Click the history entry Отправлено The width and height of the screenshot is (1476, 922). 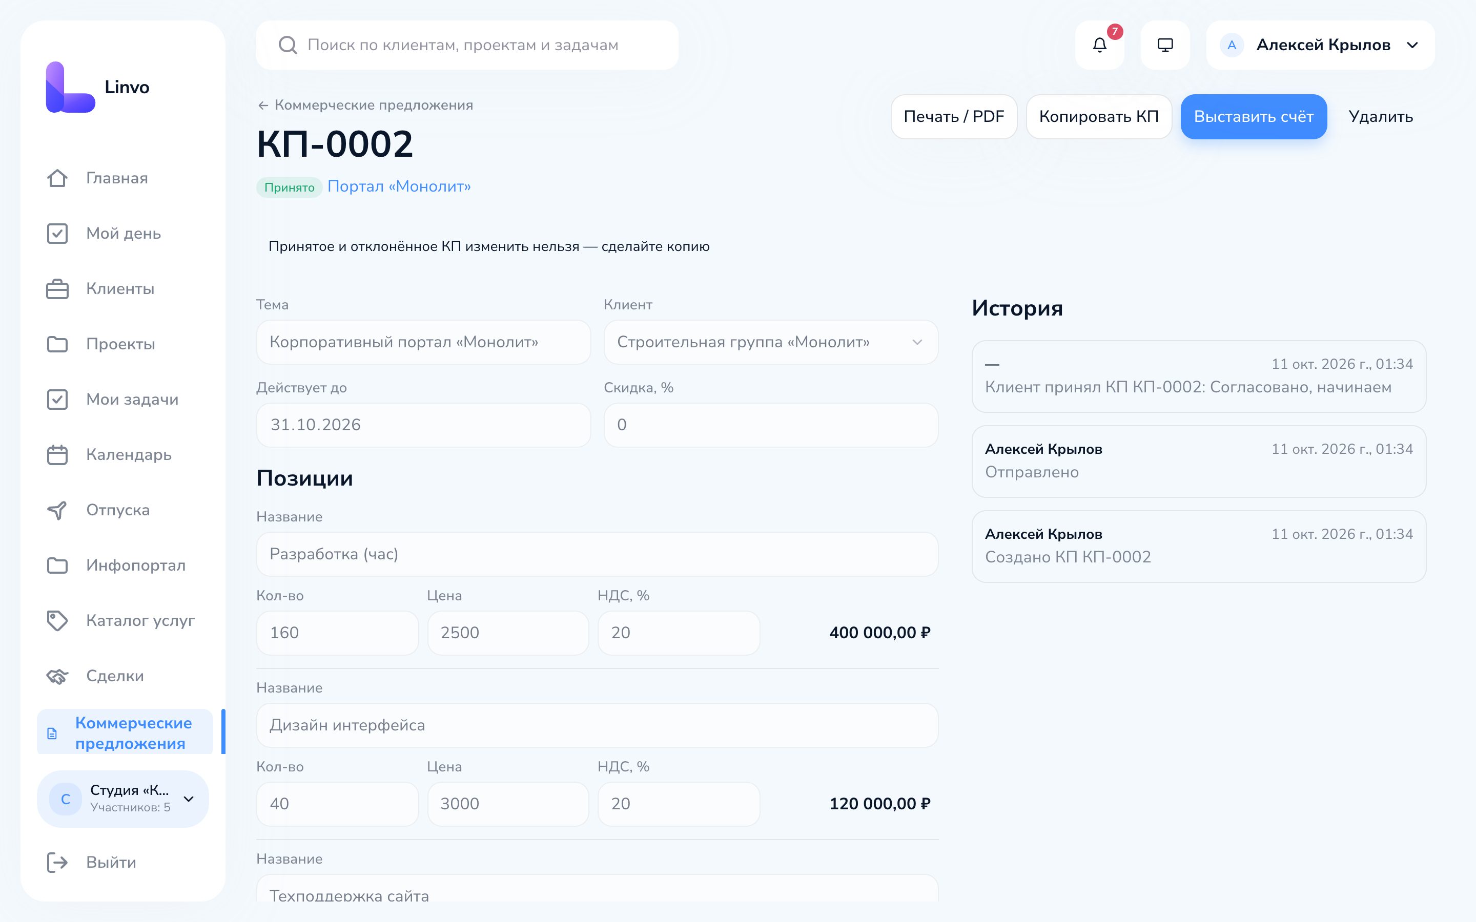pyautogui.click(x=1199, y=461)
